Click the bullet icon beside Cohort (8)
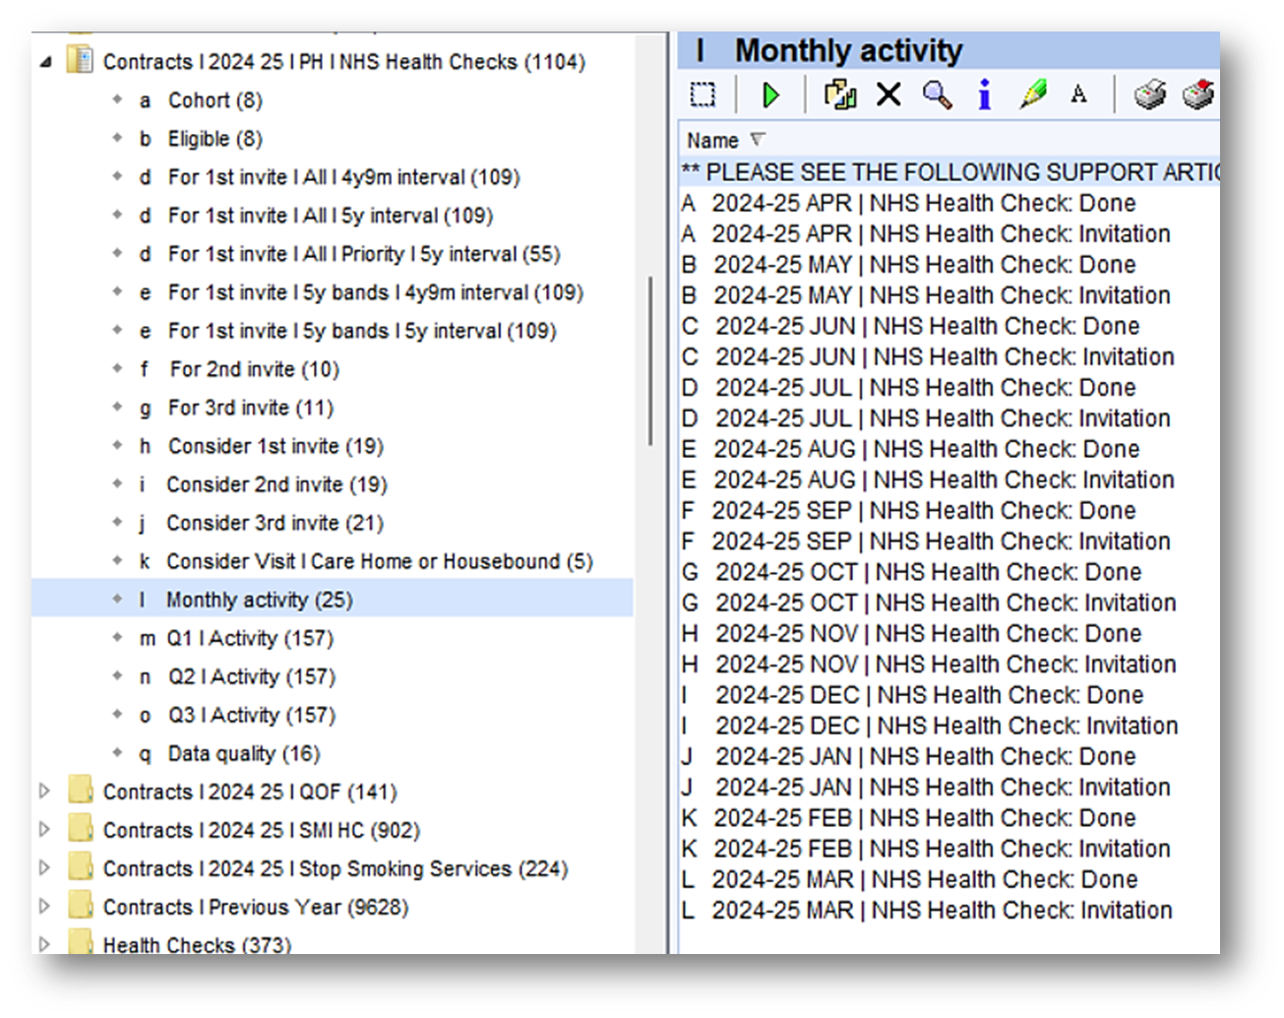The width and height of the screenshot is (1284, 1018). pos(117,99)
